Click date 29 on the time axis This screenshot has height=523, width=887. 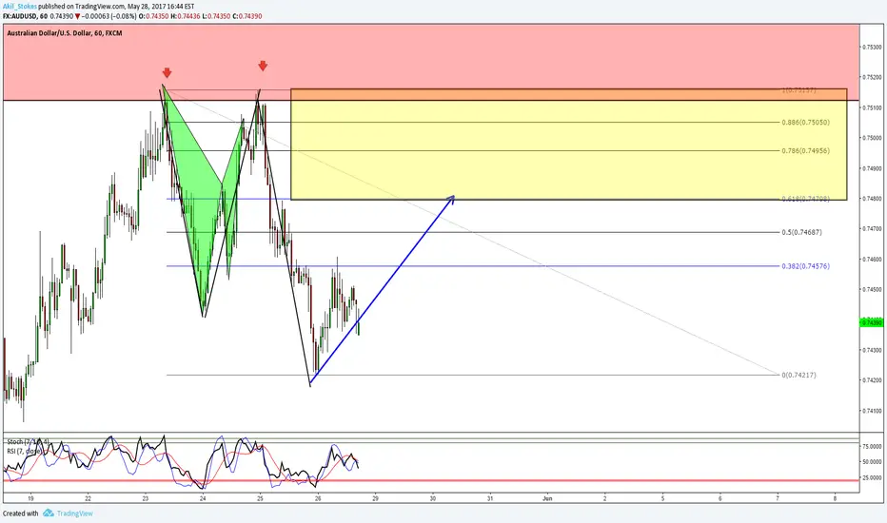[x=375, y=498]
